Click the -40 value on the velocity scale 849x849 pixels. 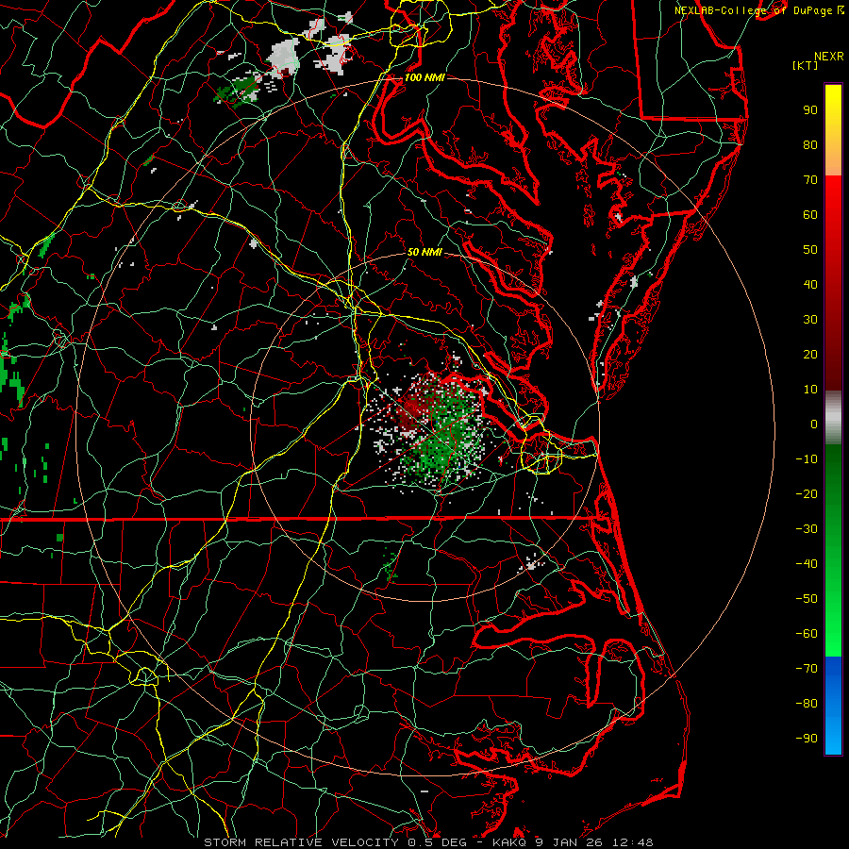[x=807, y=564]
